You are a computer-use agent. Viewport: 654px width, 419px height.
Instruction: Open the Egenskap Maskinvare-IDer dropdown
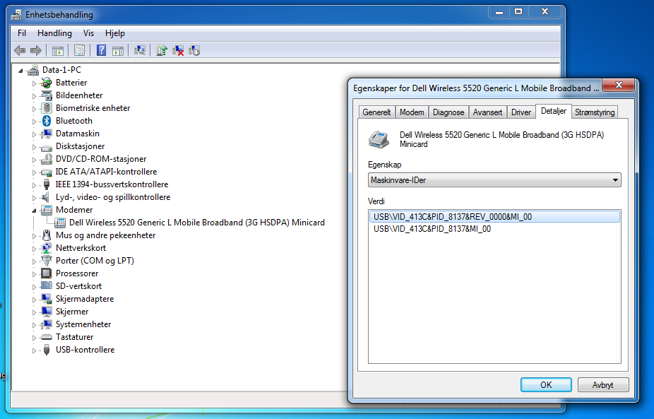(494, 180)
